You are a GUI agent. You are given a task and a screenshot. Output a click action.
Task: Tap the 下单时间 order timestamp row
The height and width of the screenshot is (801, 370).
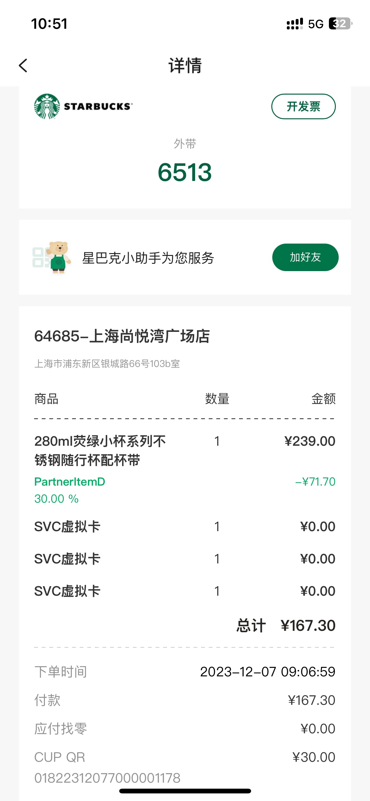185,672
